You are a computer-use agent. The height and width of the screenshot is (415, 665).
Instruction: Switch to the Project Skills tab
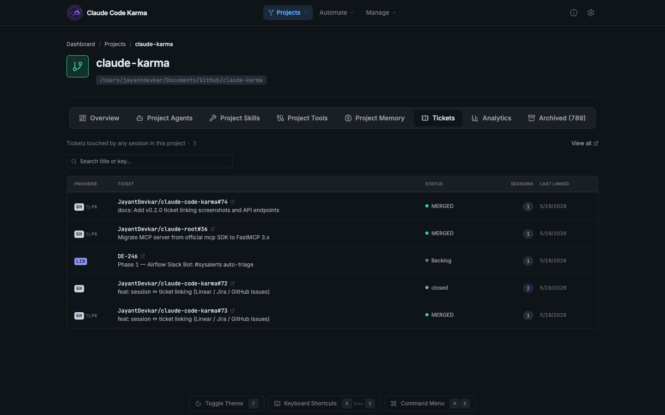(x=235, y=119)
